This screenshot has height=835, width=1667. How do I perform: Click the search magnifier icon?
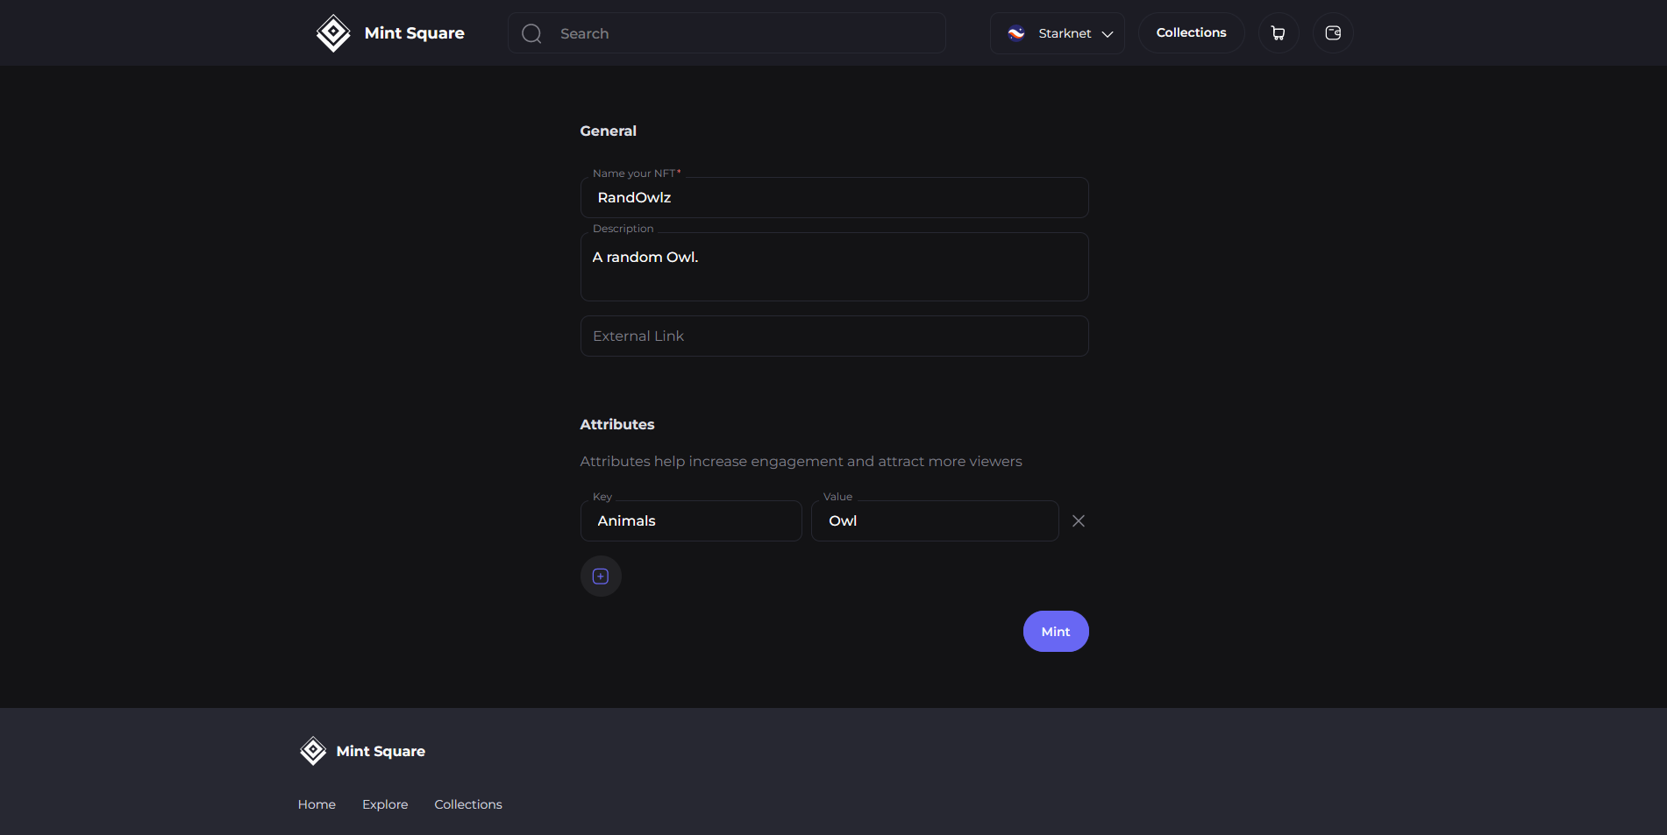pyautogui.click(x=531, y=33)
